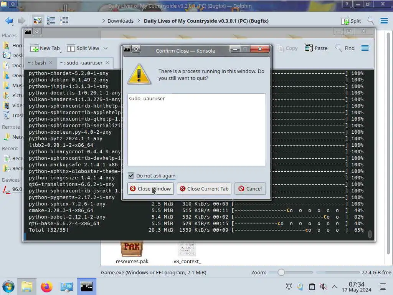
Task: Open the Network entry under Remote
Action: (13, 137)
